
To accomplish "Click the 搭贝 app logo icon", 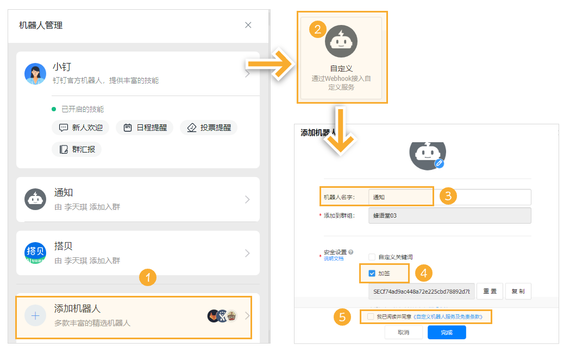I will (35, 253).
